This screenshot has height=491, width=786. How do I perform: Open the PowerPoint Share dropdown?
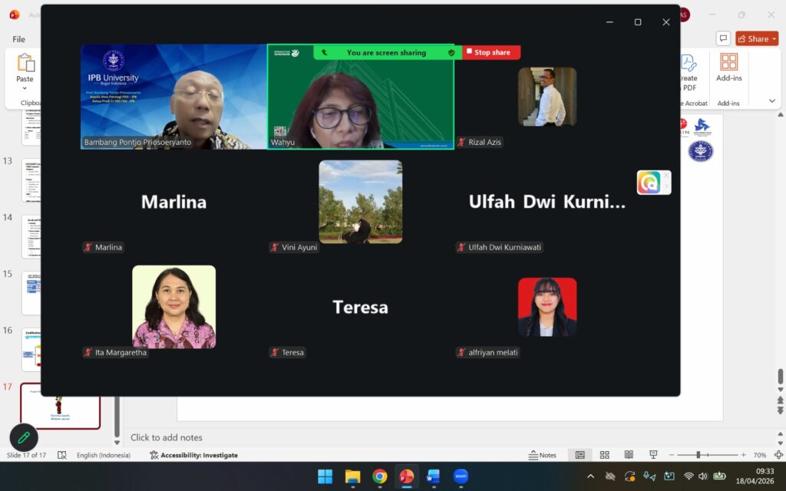coord(757,38)
